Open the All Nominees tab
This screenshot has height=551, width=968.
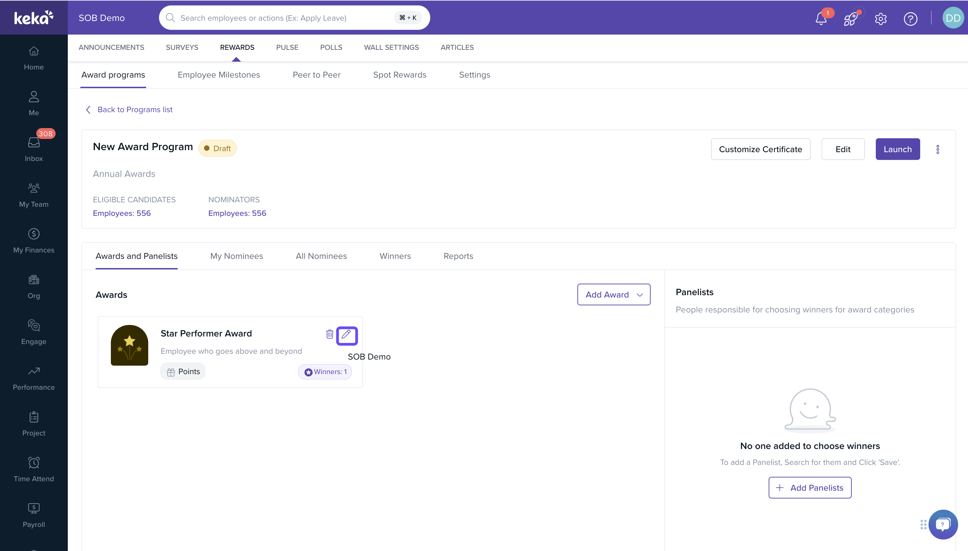321,256
